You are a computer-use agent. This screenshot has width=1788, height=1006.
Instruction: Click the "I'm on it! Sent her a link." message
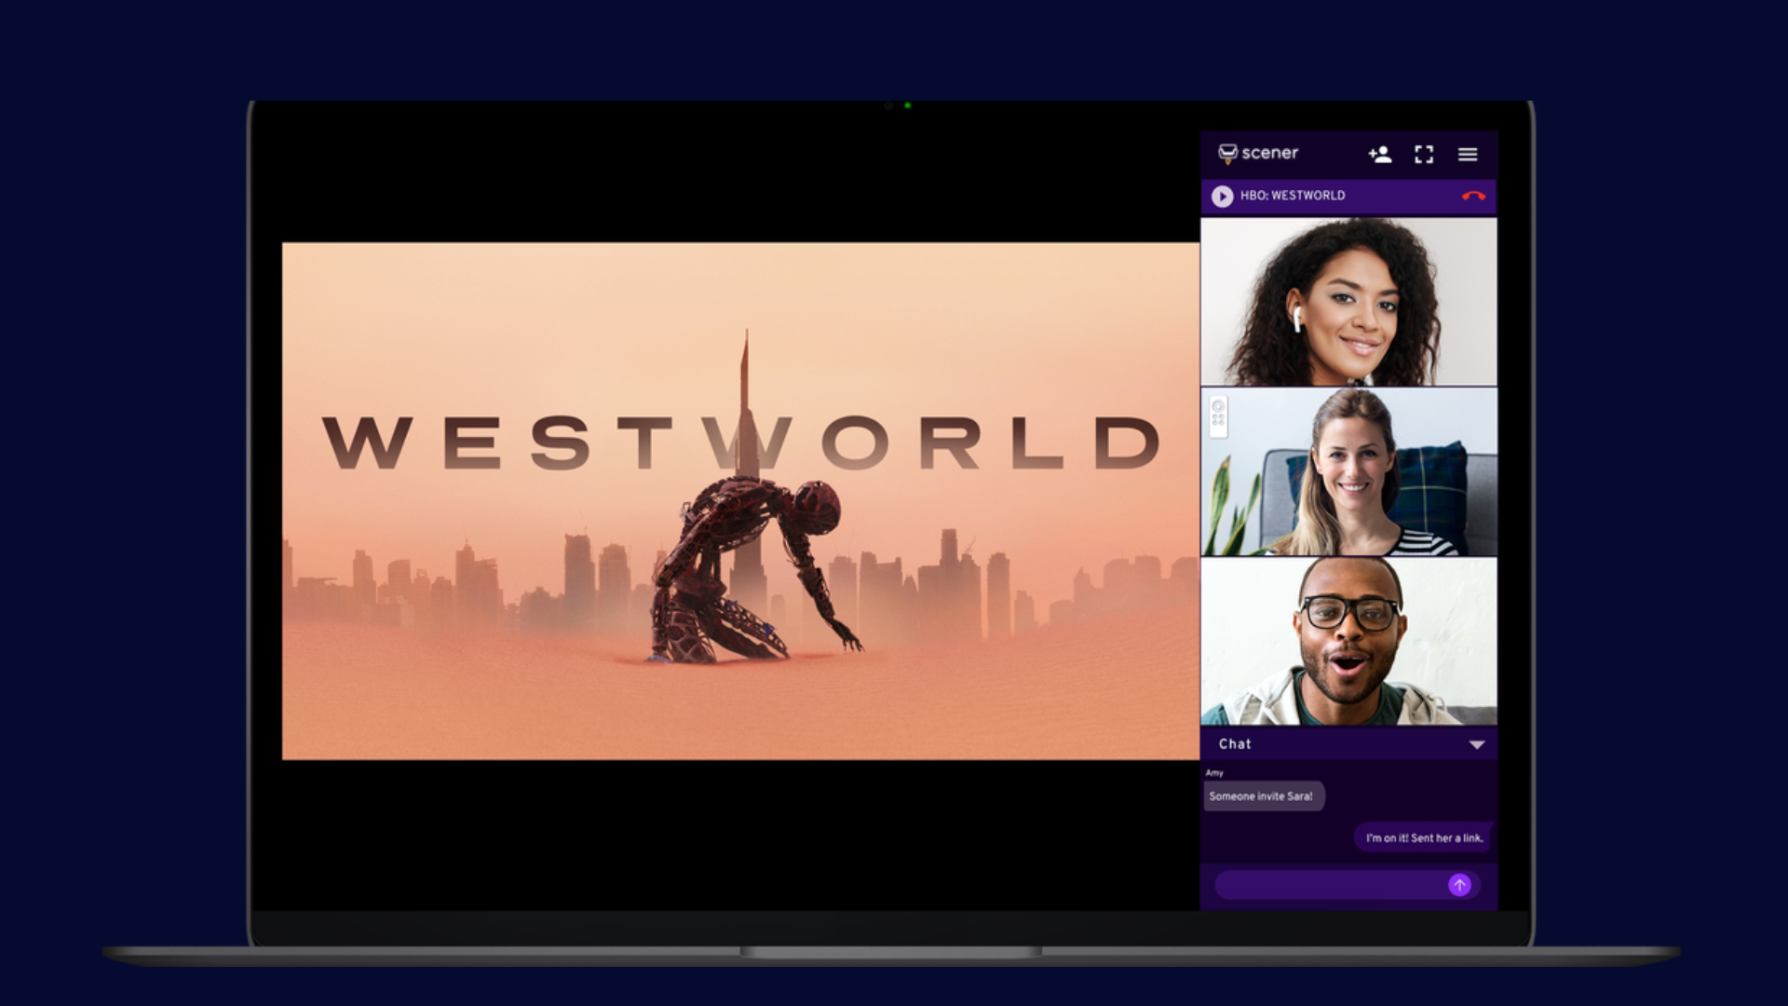click(x=1424, y=838)
